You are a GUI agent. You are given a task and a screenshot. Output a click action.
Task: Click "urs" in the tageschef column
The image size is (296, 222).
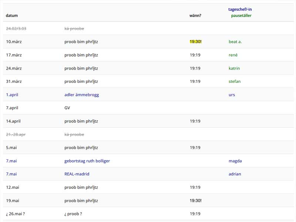pyautogui.click(x=232, y=95)
